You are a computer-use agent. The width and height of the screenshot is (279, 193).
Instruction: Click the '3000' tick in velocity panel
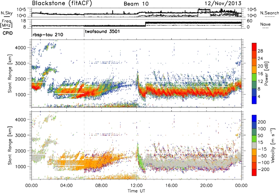[21, 135]
